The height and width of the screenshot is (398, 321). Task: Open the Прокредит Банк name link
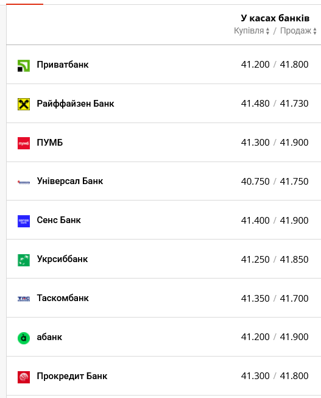(x=72, y=376)
